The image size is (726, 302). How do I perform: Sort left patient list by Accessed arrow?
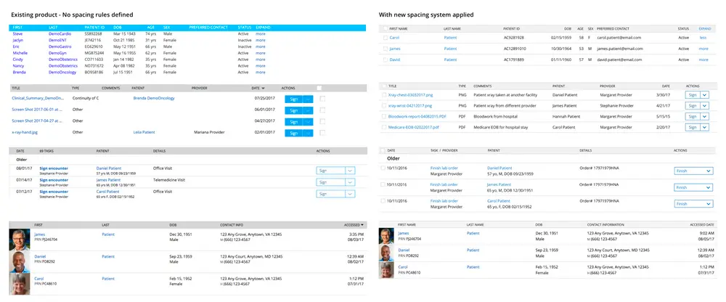362,224
